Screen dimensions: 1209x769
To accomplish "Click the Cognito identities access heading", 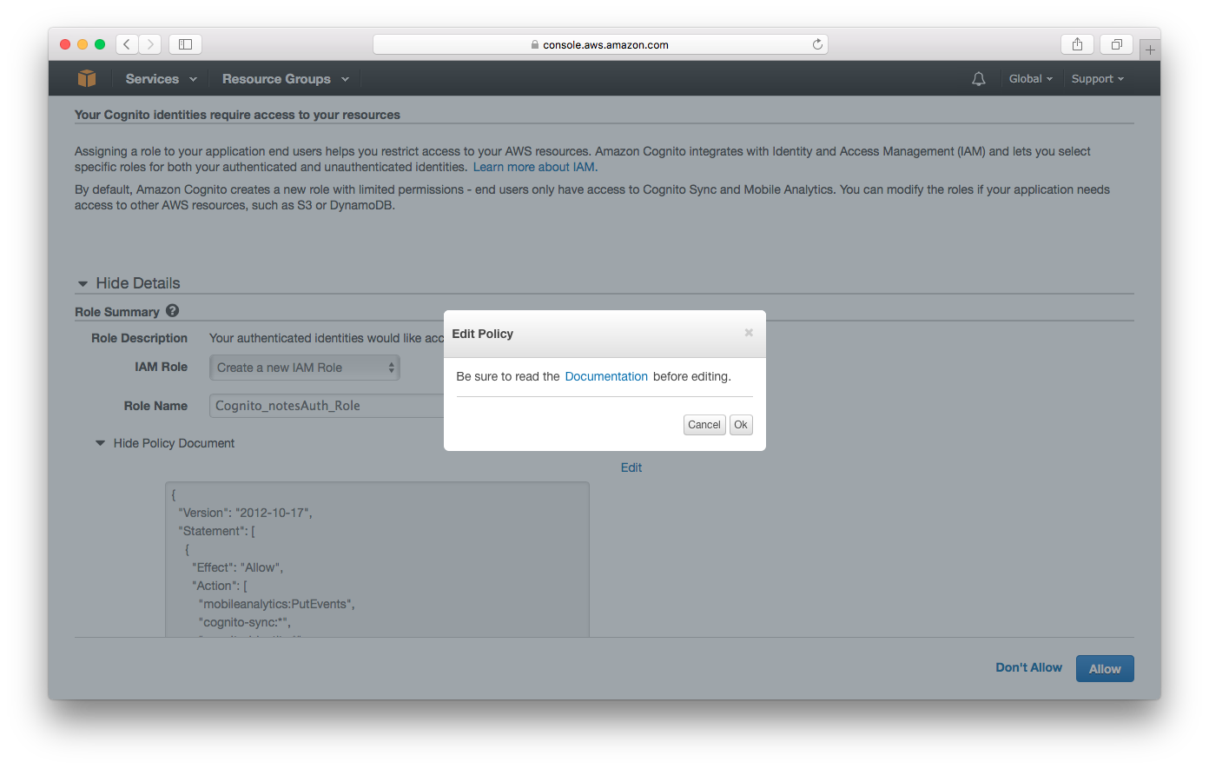I will coord(237,115).
